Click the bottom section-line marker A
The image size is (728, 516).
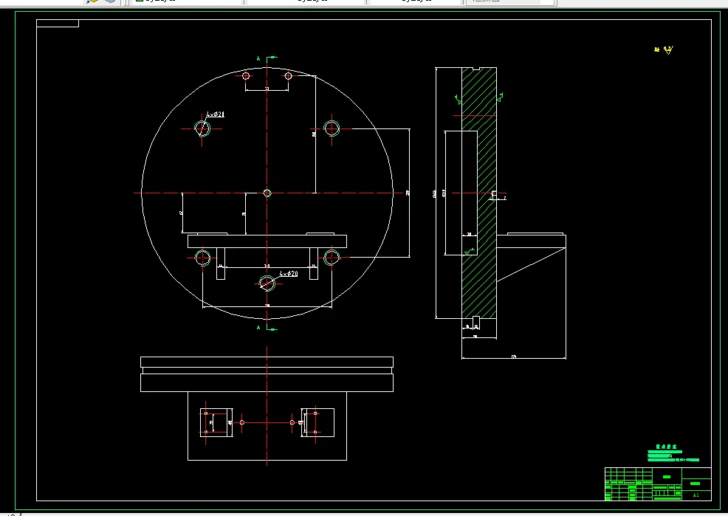click(258, 328)
